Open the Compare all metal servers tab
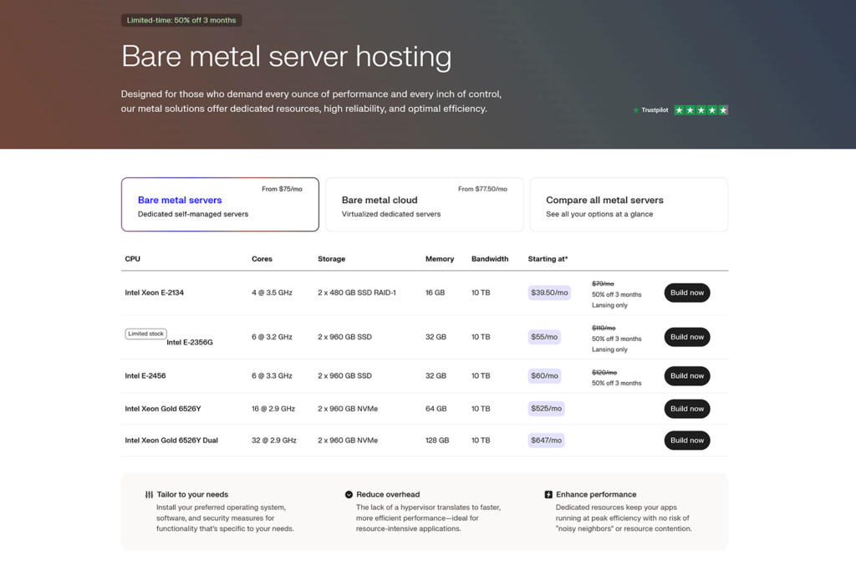Screen dimensions: 856x571 (629, 204)
